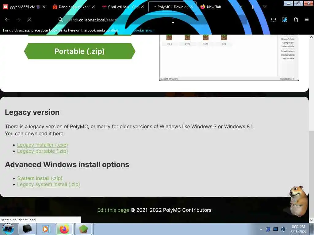The image size is (314, 235).
Task: Click the Legacy version heading
Action: point(32,112)
